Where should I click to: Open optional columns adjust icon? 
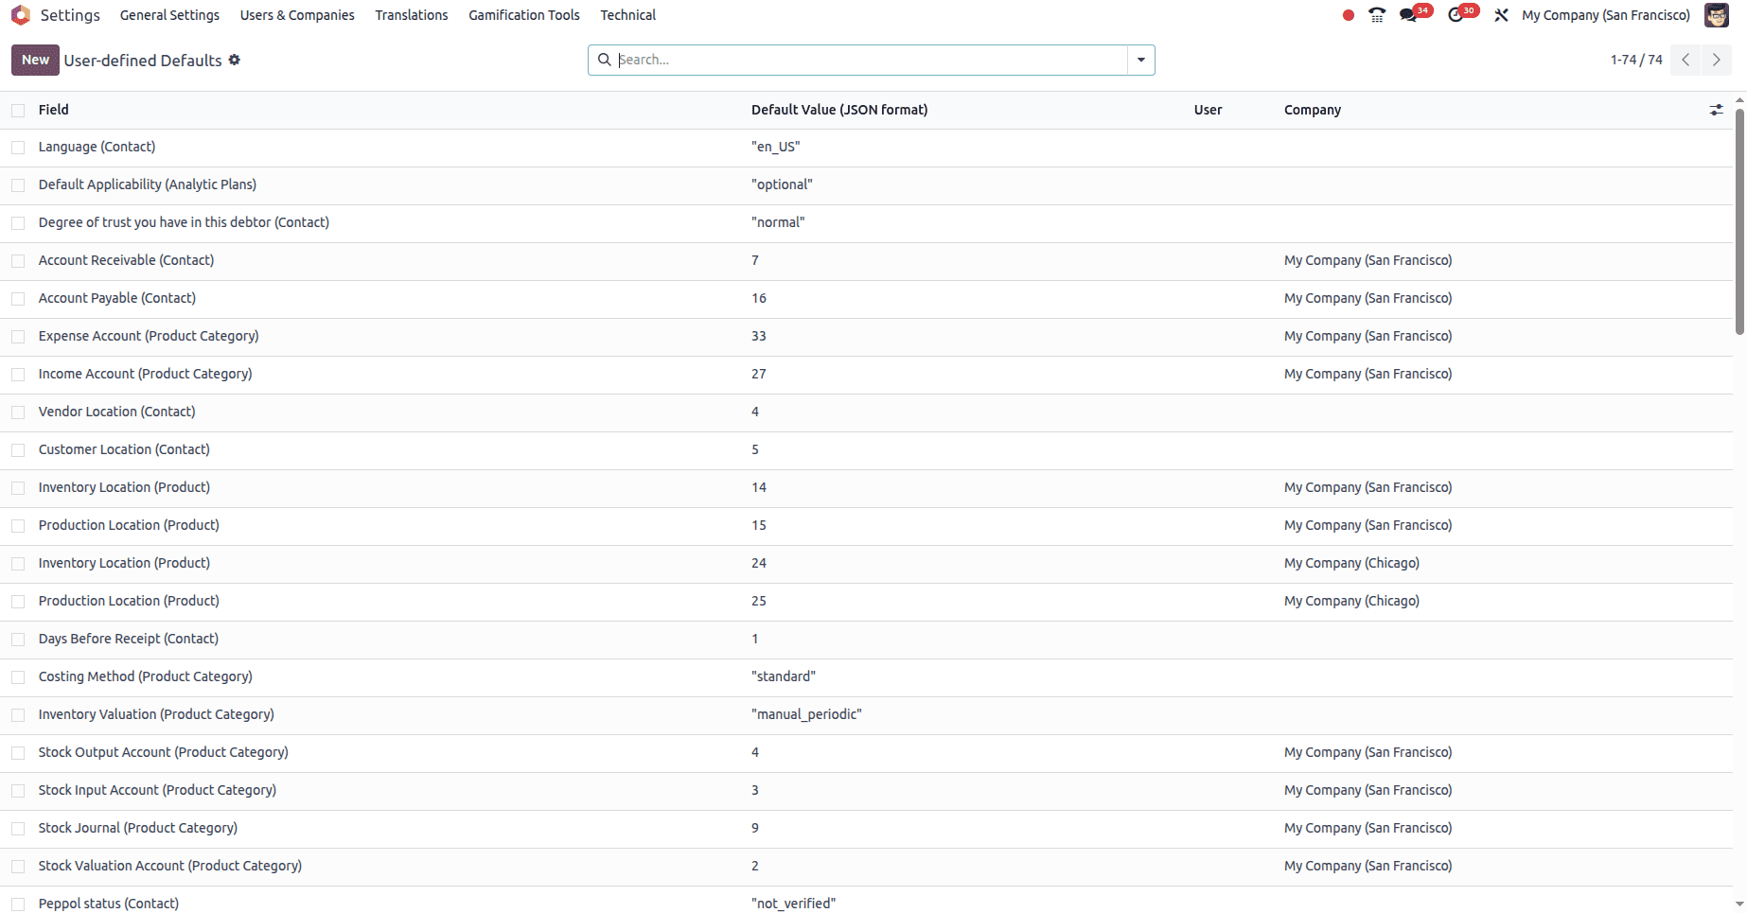[1716, 110]
